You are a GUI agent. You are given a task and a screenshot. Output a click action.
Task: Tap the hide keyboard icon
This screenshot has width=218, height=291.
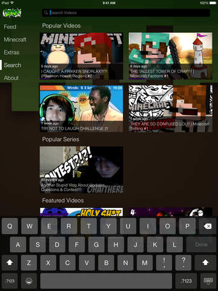(x=208, y=281)
